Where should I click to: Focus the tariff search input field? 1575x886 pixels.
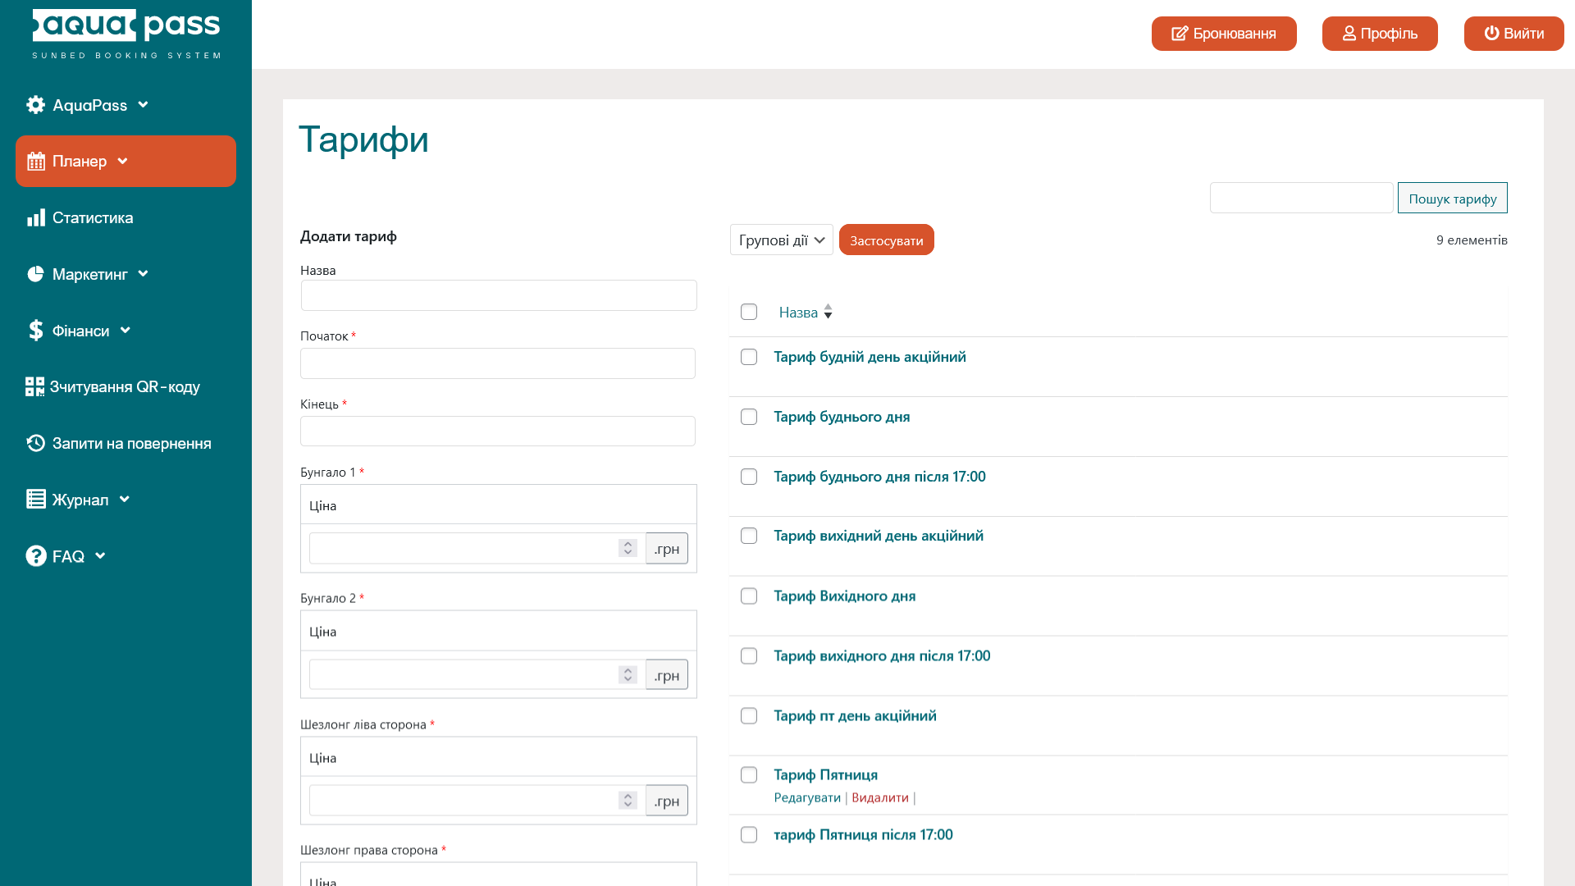click(1301, 198)
